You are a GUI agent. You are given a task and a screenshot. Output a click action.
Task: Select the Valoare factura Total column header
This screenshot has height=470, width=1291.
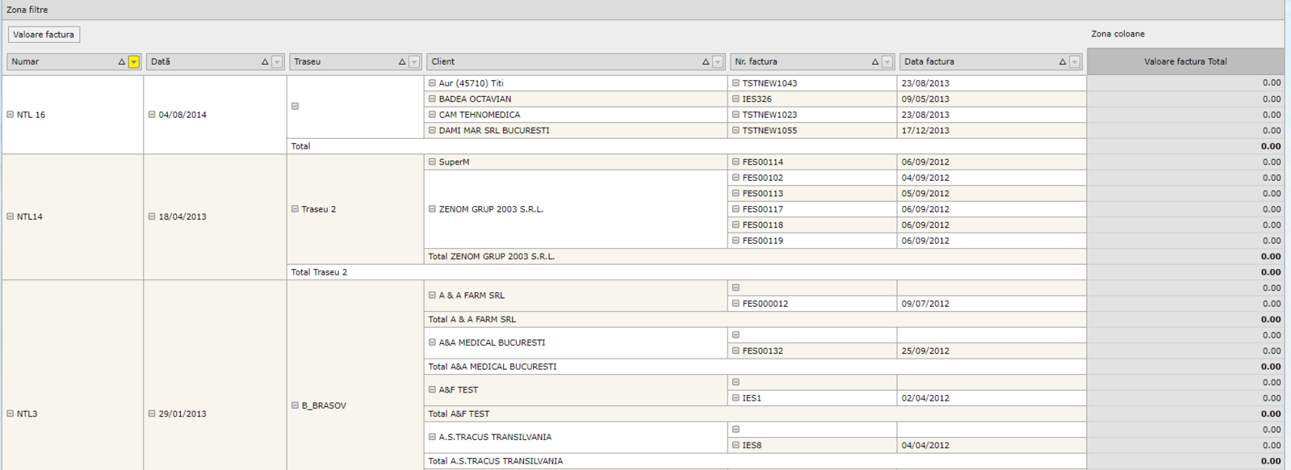coord(1184,61)
